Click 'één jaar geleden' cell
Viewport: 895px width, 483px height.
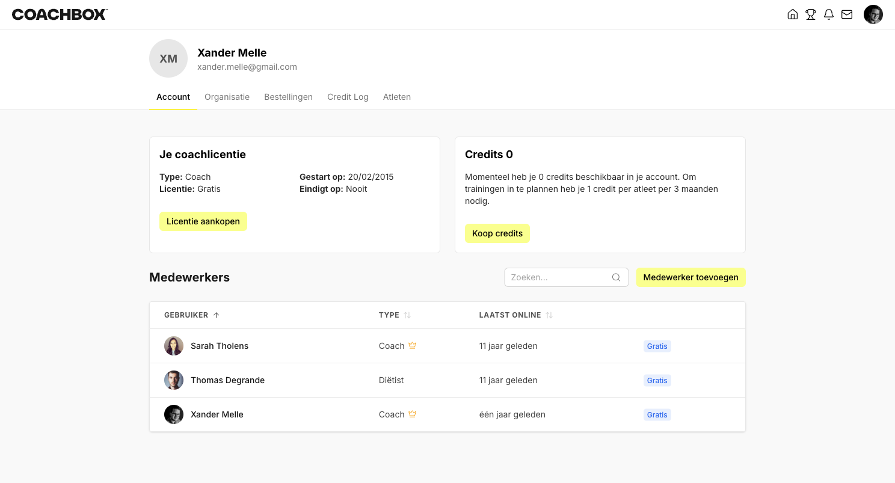tap(512, 414)
